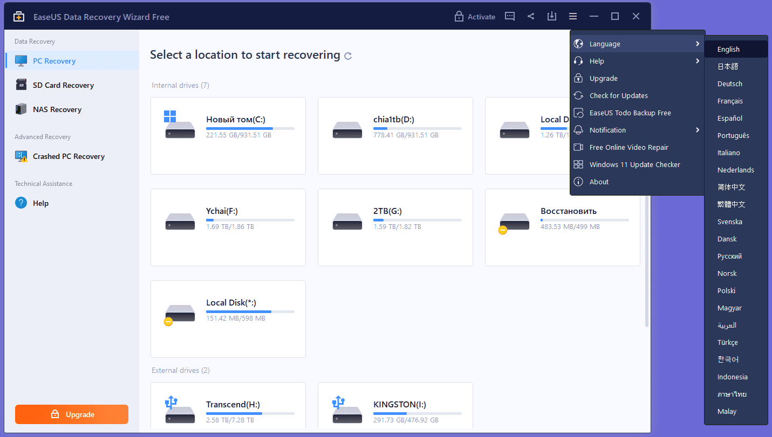Click the drive icon for 2TB(G:)
This screenshot has width=772, height=437.
click(x=347, y=221)
